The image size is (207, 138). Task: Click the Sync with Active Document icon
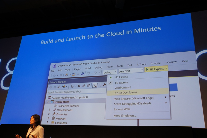point(79,86)
